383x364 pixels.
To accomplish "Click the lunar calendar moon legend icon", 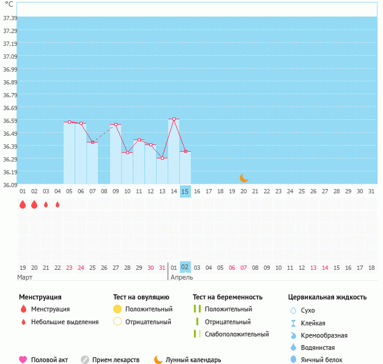I will click(158, 360).
